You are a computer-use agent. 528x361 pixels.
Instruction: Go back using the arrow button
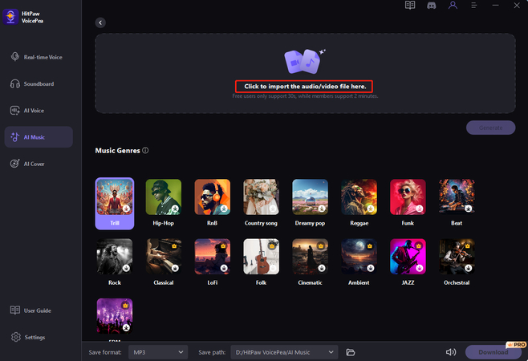click(100, 22)
